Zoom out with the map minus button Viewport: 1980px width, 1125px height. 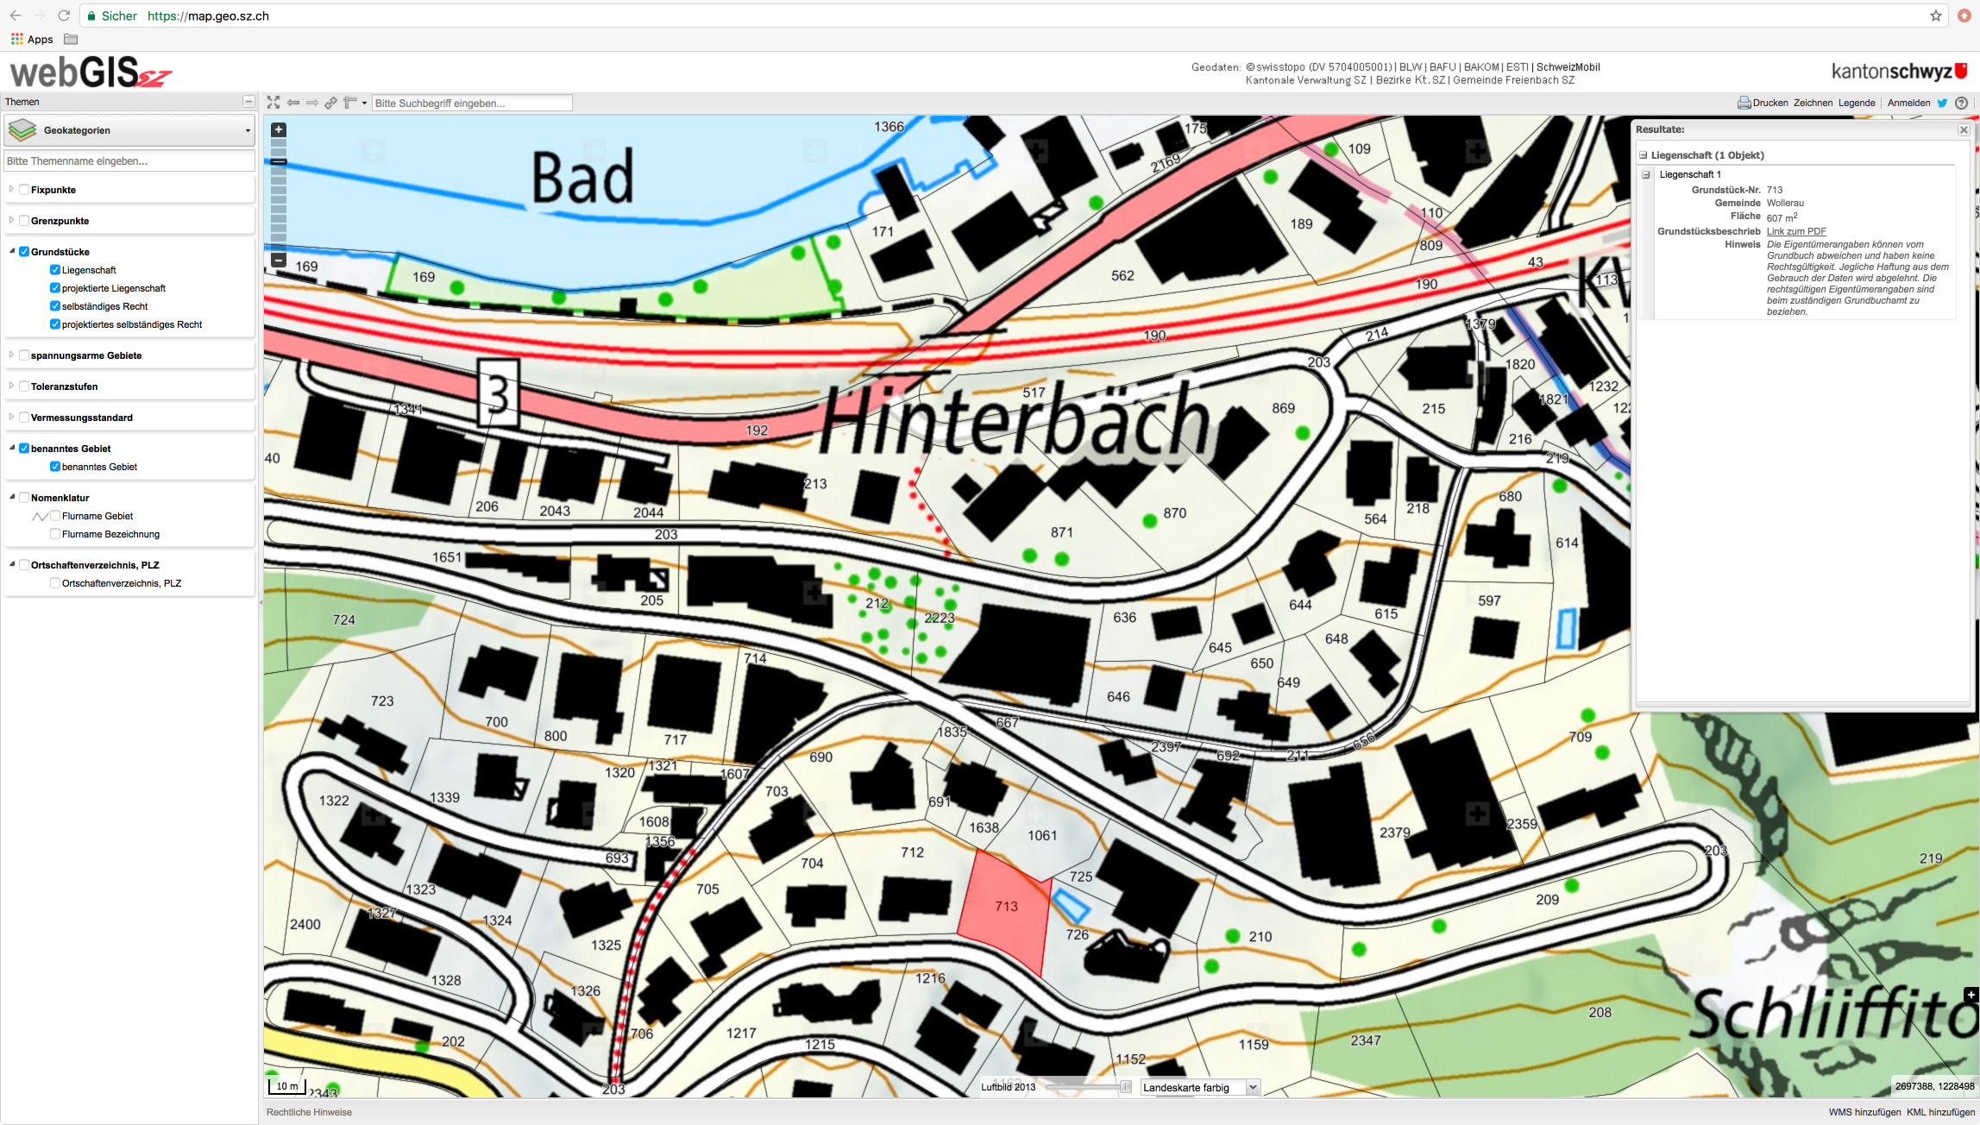click(x=279, y=260)
